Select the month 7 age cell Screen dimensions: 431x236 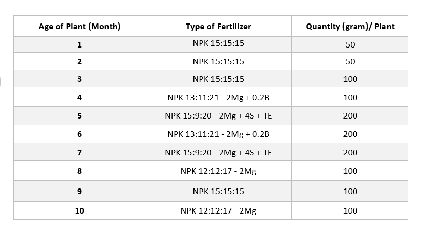click(79, 153)
